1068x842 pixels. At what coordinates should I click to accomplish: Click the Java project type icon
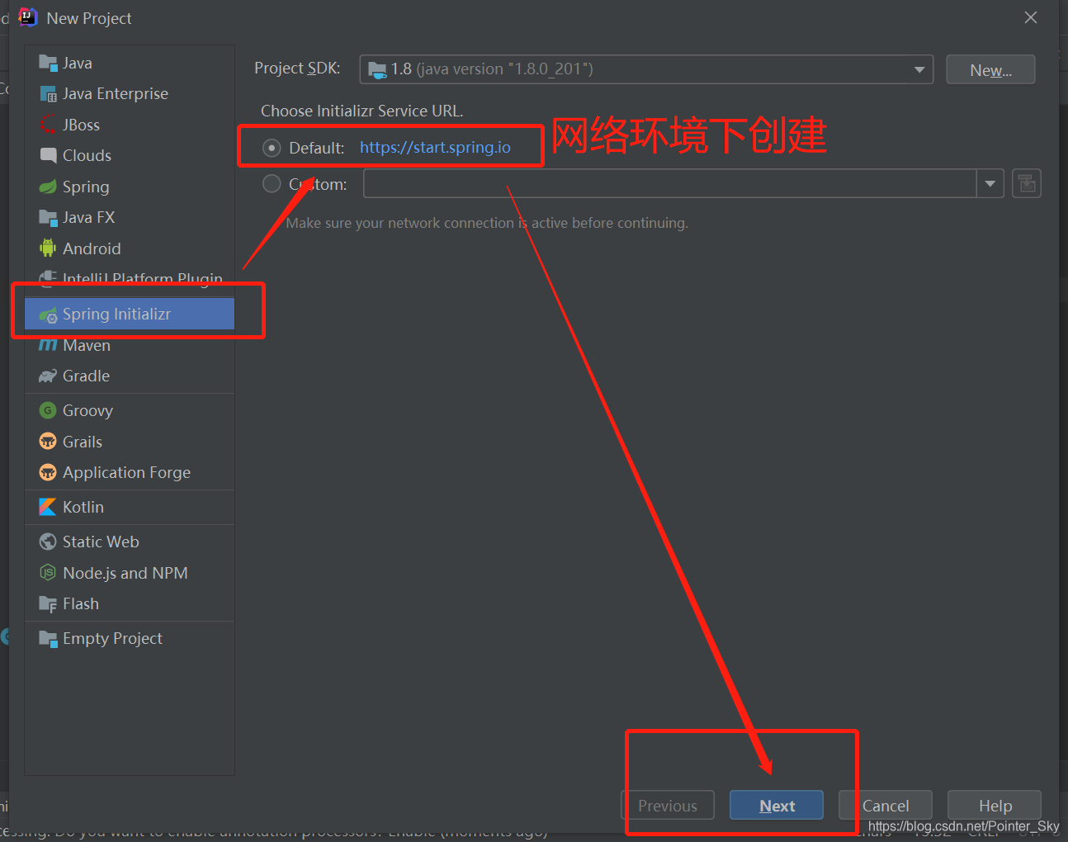(48, 63)
